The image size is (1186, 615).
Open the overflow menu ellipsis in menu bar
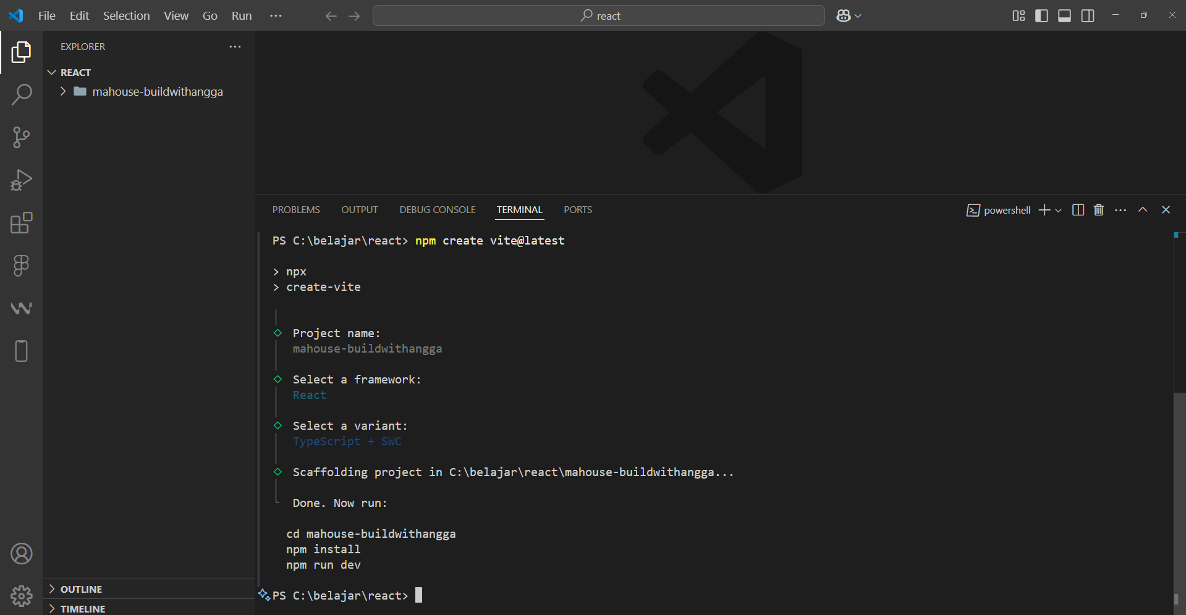[276, 16]
